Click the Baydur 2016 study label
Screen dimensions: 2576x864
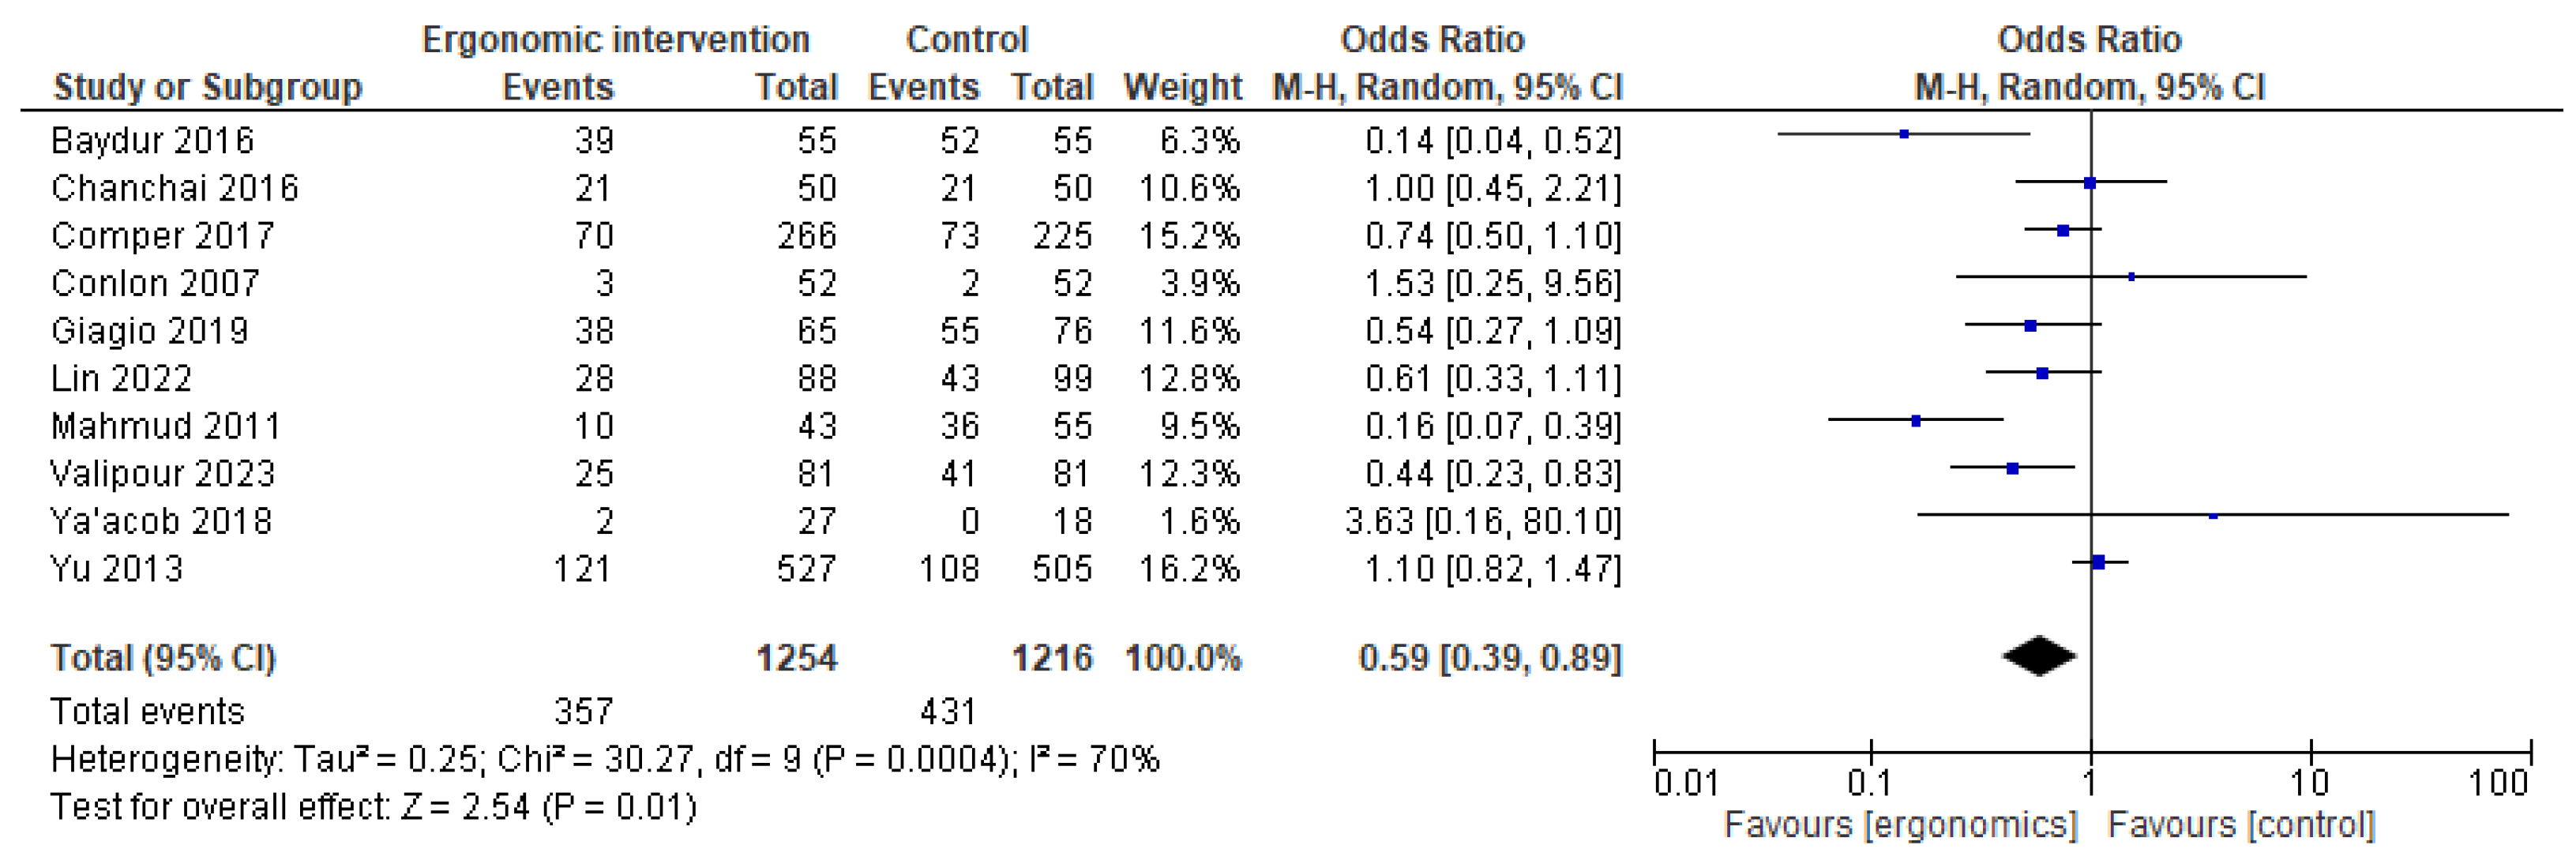point(152,140)
